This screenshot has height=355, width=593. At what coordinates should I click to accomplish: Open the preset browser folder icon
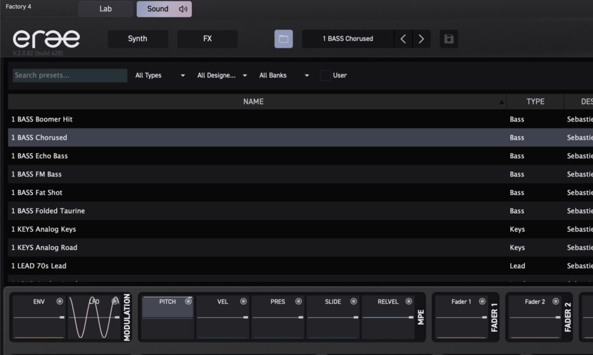click(x=283, y=39)
